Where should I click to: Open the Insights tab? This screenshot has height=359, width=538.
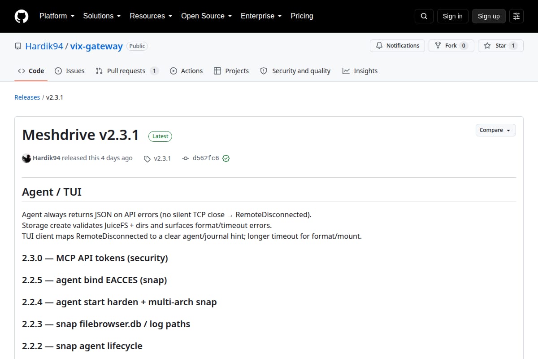pyautogui.click(x=360, y=71)
